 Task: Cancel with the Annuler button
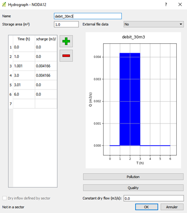[172, 207]
